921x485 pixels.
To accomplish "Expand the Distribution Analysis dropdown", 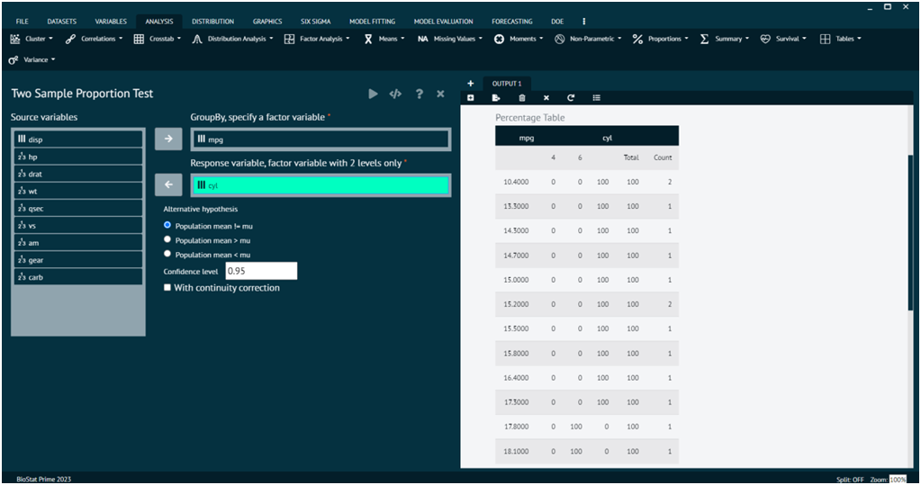I will click(271, 39).
